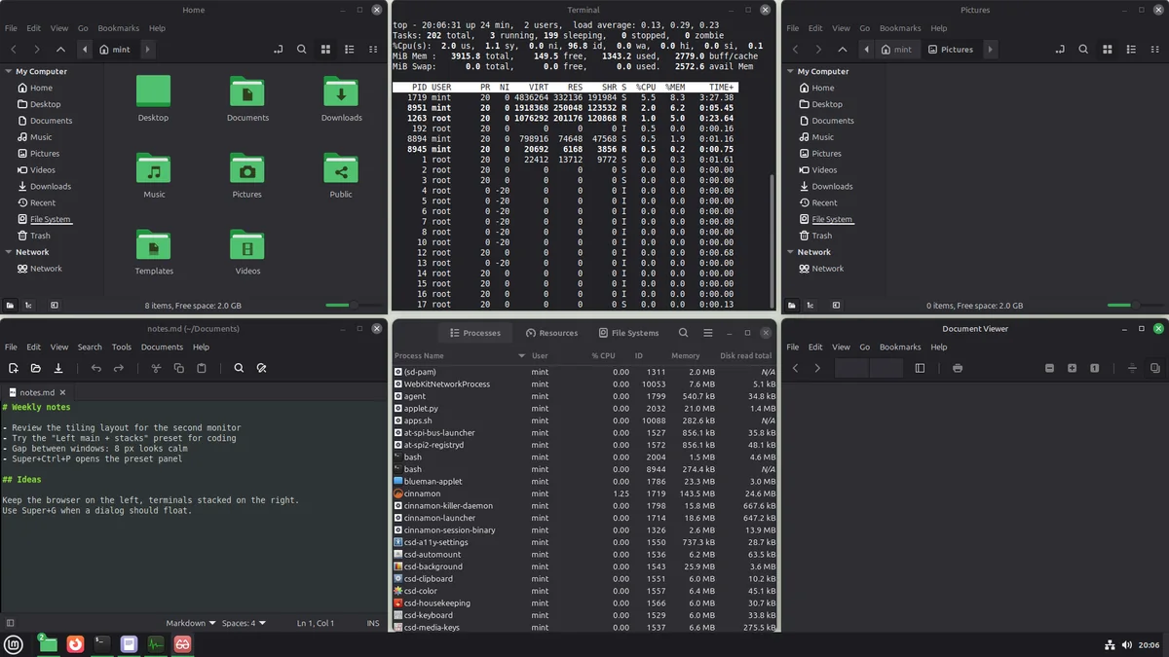The width and height of the screenshot is (1169, 657).
Task: Click the print icon in Document Viewer
Action: pyautogui.click(x=958, y=369)
